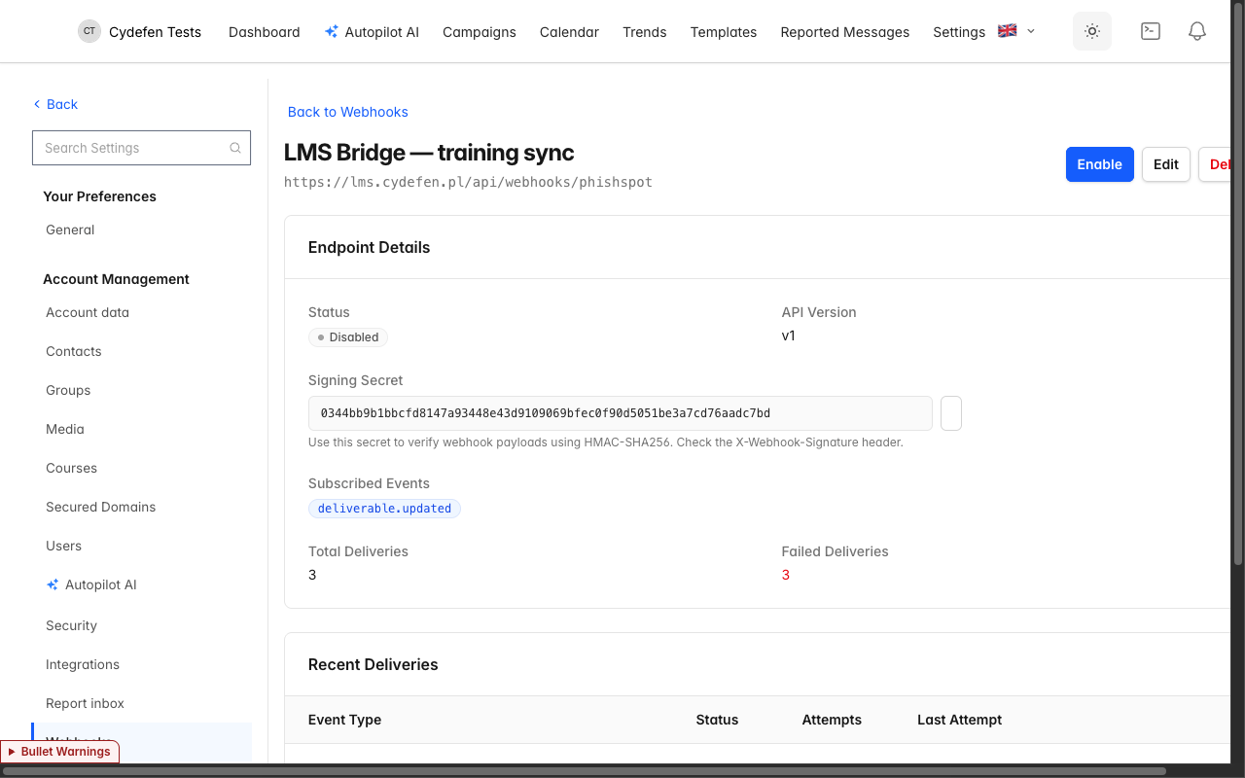The height and width of the screenshot is (778, 1245).
Task: Click Back to Webhooks link
Action: 348,112
